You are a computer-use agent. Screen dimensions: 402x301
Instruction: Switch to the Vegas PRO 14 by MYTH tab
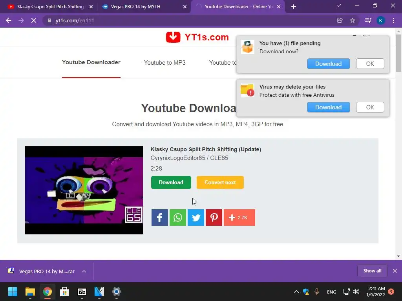point(144,7)
